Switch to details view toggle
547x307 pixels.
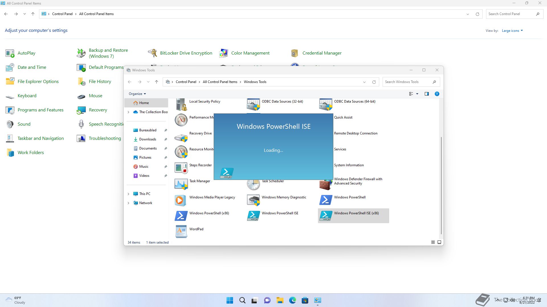point(433,242)
